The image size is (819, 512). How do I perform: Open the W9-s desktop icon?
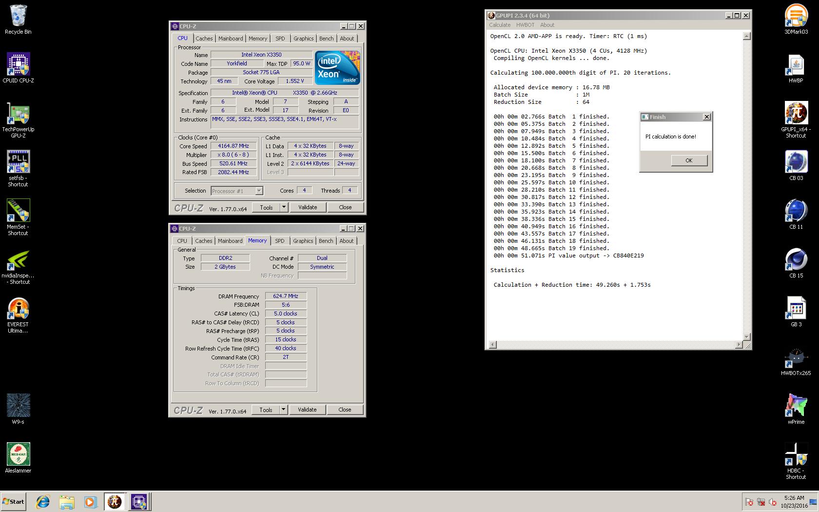(x=18, y=410)
